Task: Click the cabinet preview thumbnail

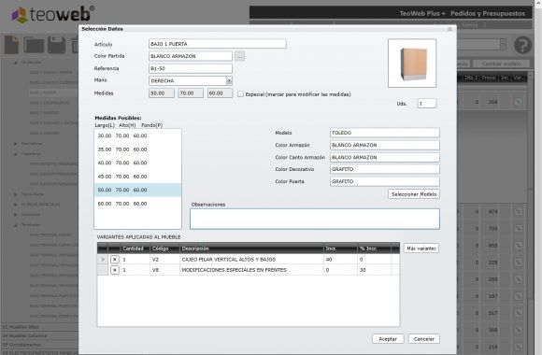Action: pyautogui.click(x=412, y=64)
